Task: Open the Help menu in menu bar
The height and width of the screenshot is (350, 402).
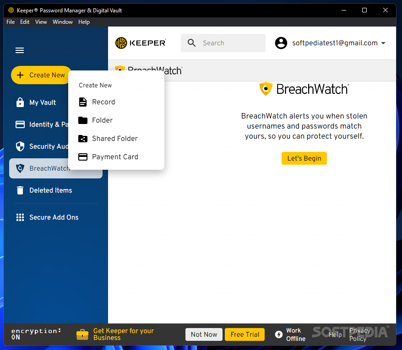Action: point(84,22)
